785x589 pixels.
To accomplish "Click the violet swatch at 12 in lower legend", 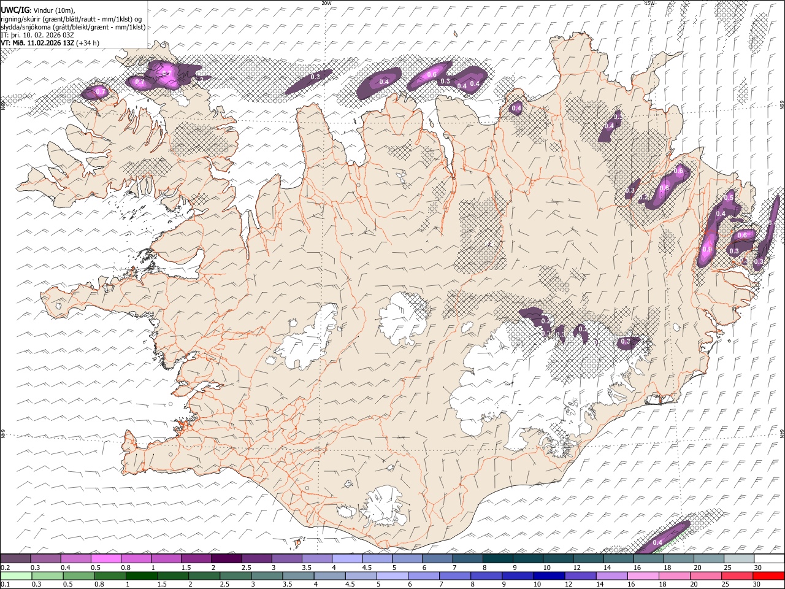I will (580, 576).
